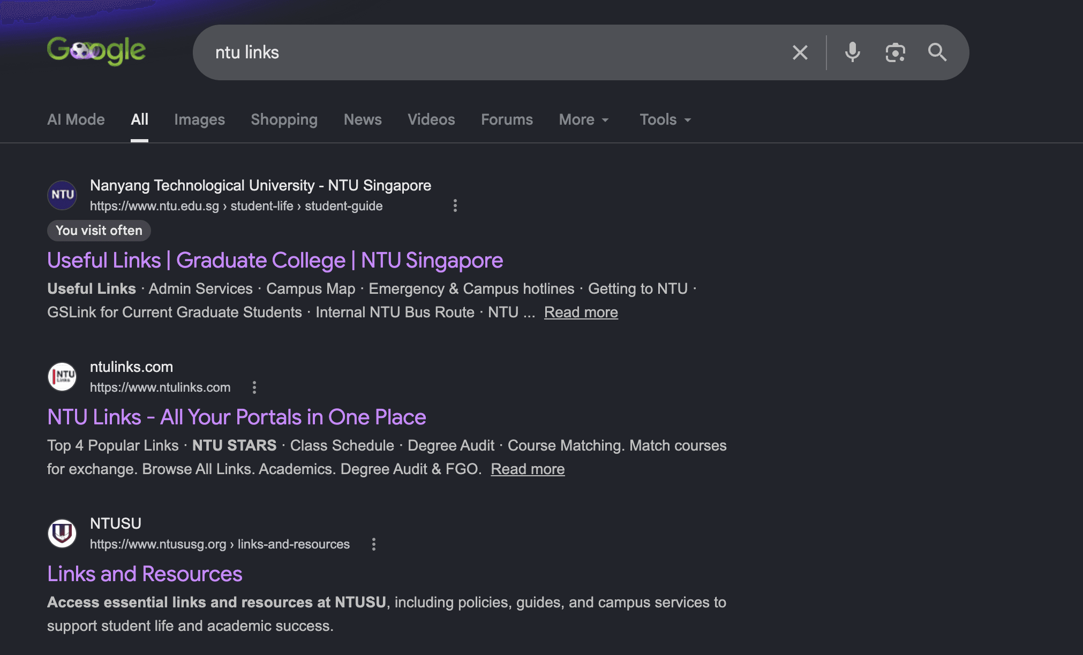Click 'NTU STARS' in the snippet
This screenshot has width=1083, height=655.
(x=234, y=445)
